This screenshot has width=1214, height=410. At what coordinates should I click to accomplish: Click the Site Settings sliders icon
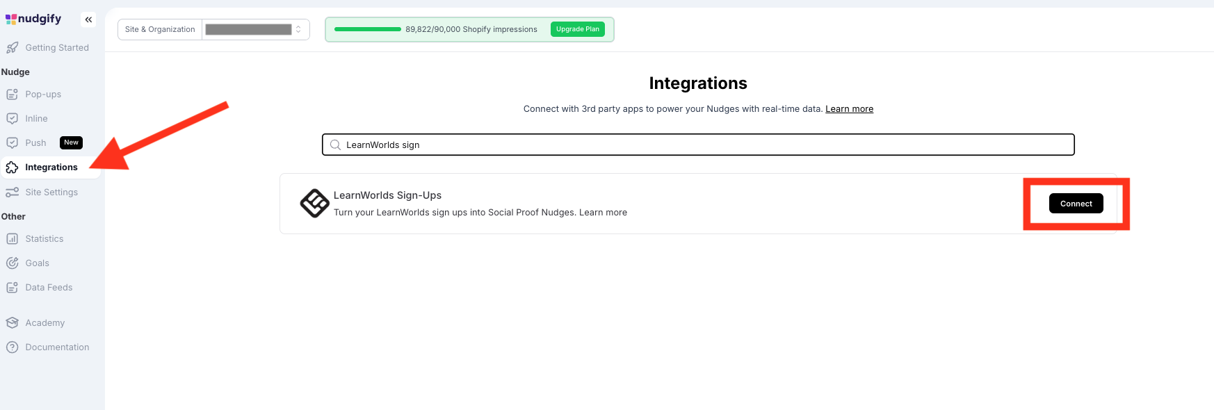click(x=12, y=192)
